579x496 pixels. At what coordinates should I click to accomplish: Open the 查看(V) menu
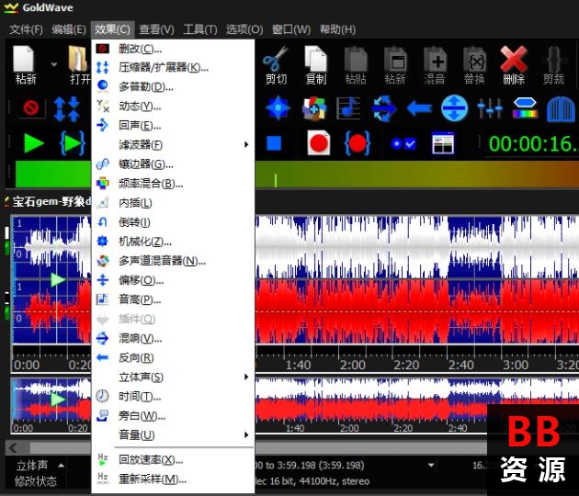pyautogui.click(x=156, y=29)
